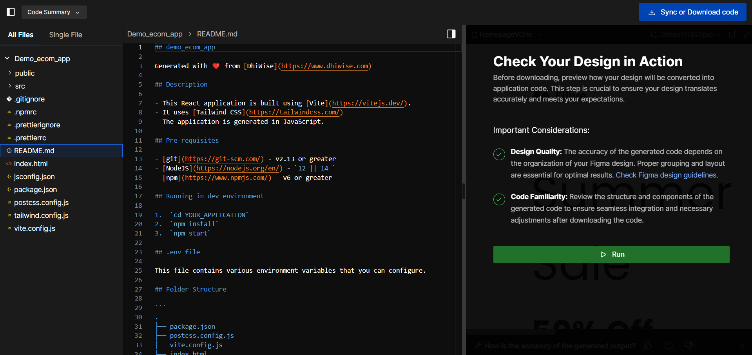Click the '## Pre-requisites' heading line
The height and width of the screenshot is (355, 752).
coord(187,140)
